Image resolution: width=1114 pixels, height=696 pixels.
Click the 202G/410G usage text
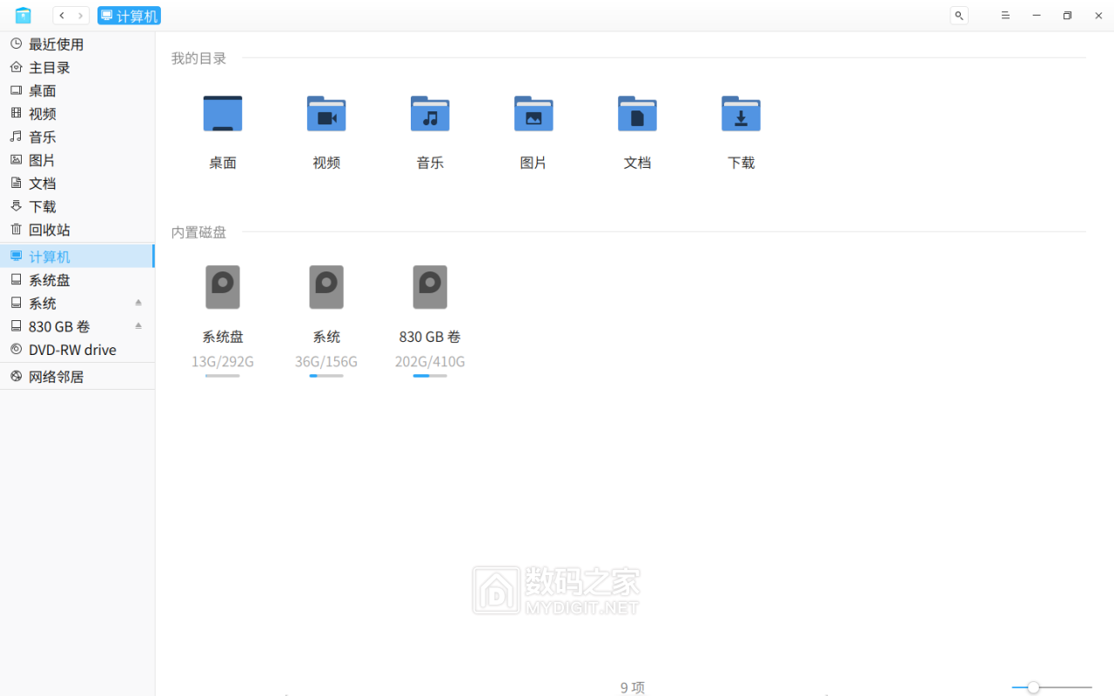click(430, 361)
